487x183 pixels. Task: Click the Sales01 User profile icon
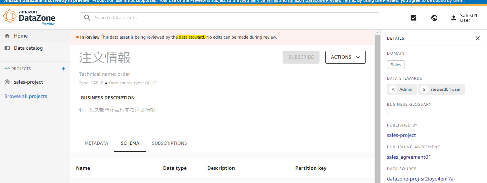pos(454,18)
